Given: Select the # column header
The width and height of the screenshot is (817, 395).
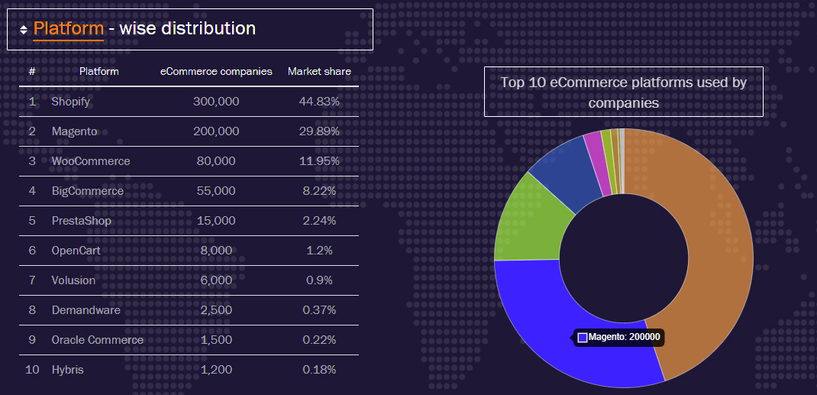Looking at the screenshot, I should tap(32, 71).
